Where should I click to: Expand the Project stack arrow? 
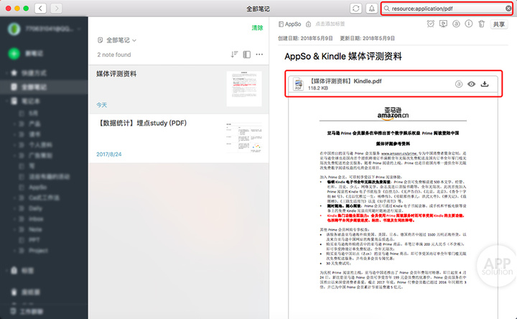coord(14,250)
